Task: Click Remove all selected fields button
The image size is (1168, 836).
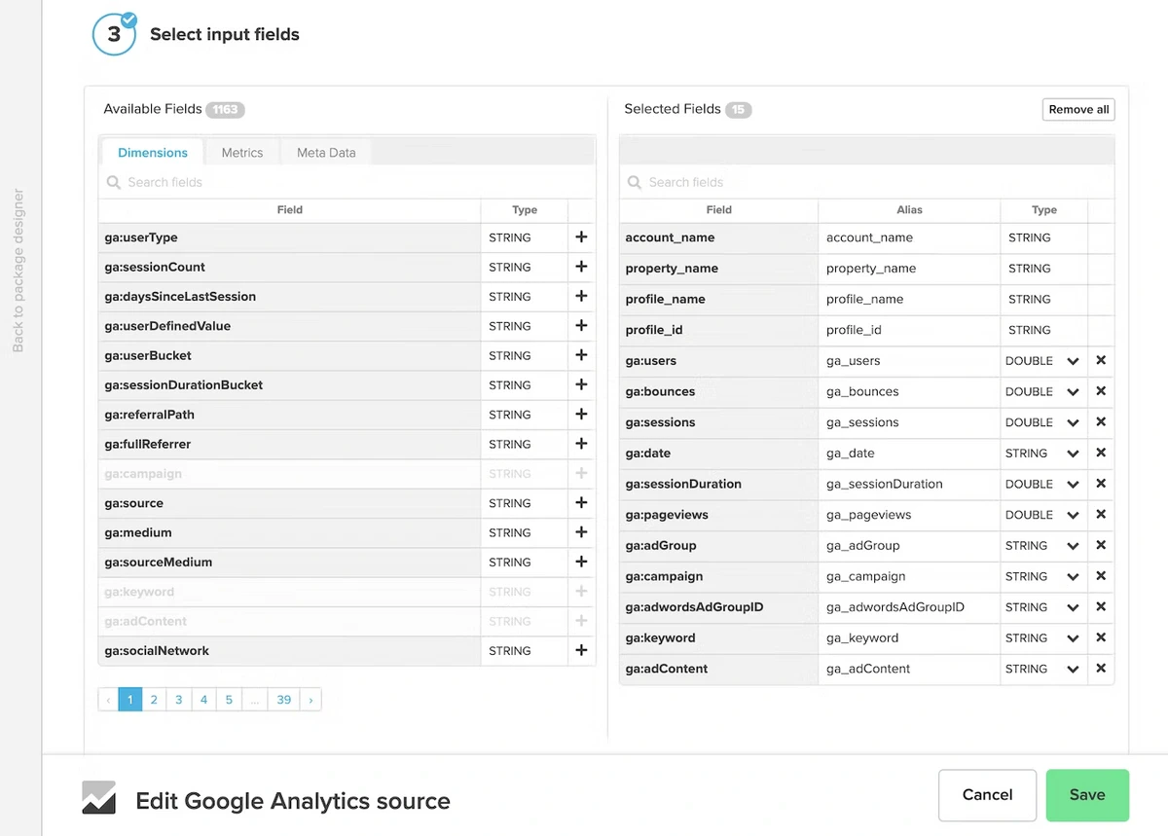Action: 1078,110
